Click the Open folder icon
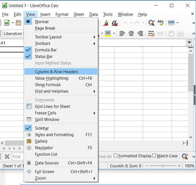The height and width of the screenshot is (185, 196). pos(18,23)
